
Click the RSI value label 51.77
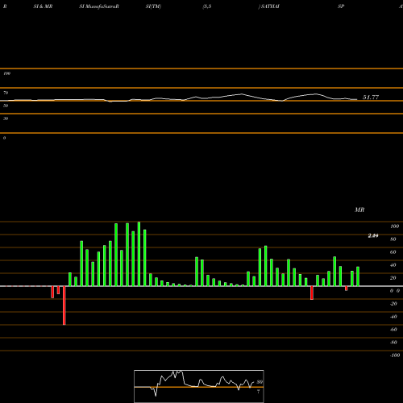click(x=371, y=98)
